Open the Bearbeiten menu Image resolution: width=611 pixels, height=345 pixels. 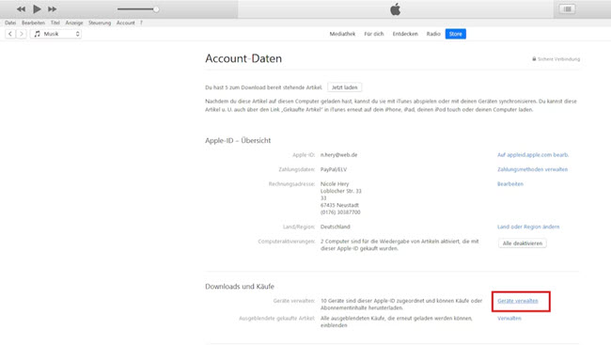click(33, 23)
